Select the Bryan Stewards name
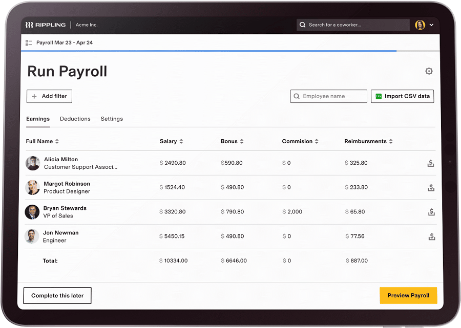Image resolution: width=461 pixels, height=328 pixels. [x=65, y=208]
